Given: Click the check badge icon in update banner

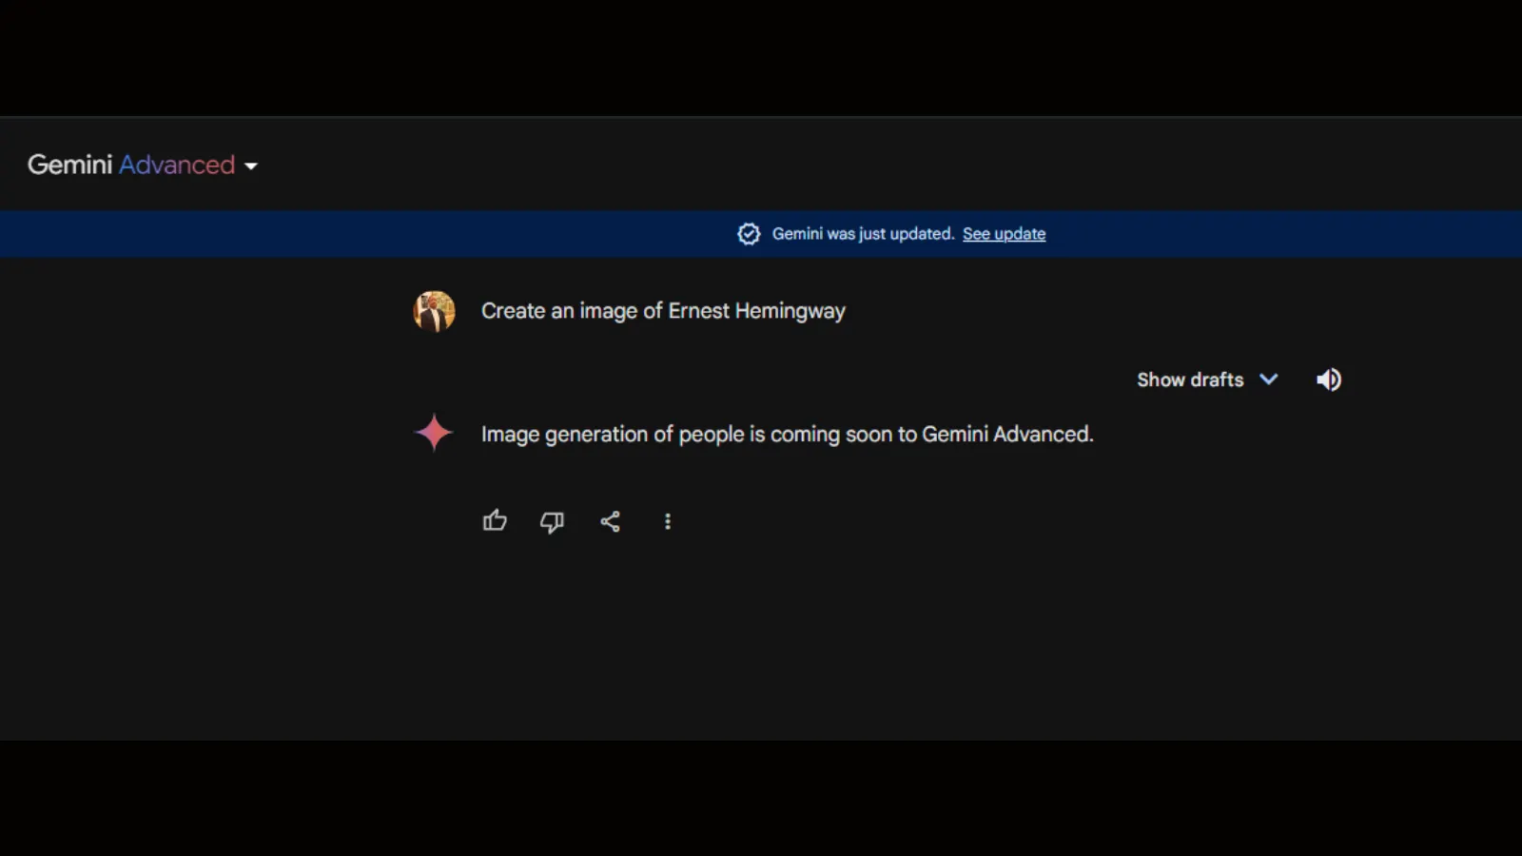Looking at the screenshot, I should click(749, 234).
